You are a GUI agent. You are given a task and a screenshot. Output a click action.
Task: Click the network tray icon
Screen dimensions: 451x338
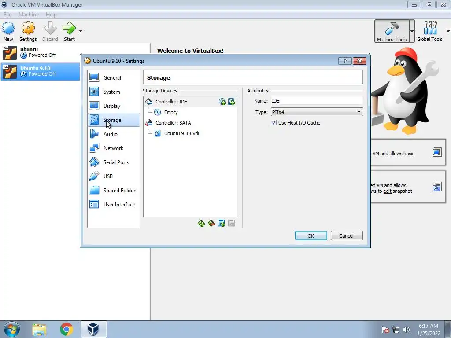(396, 330)
